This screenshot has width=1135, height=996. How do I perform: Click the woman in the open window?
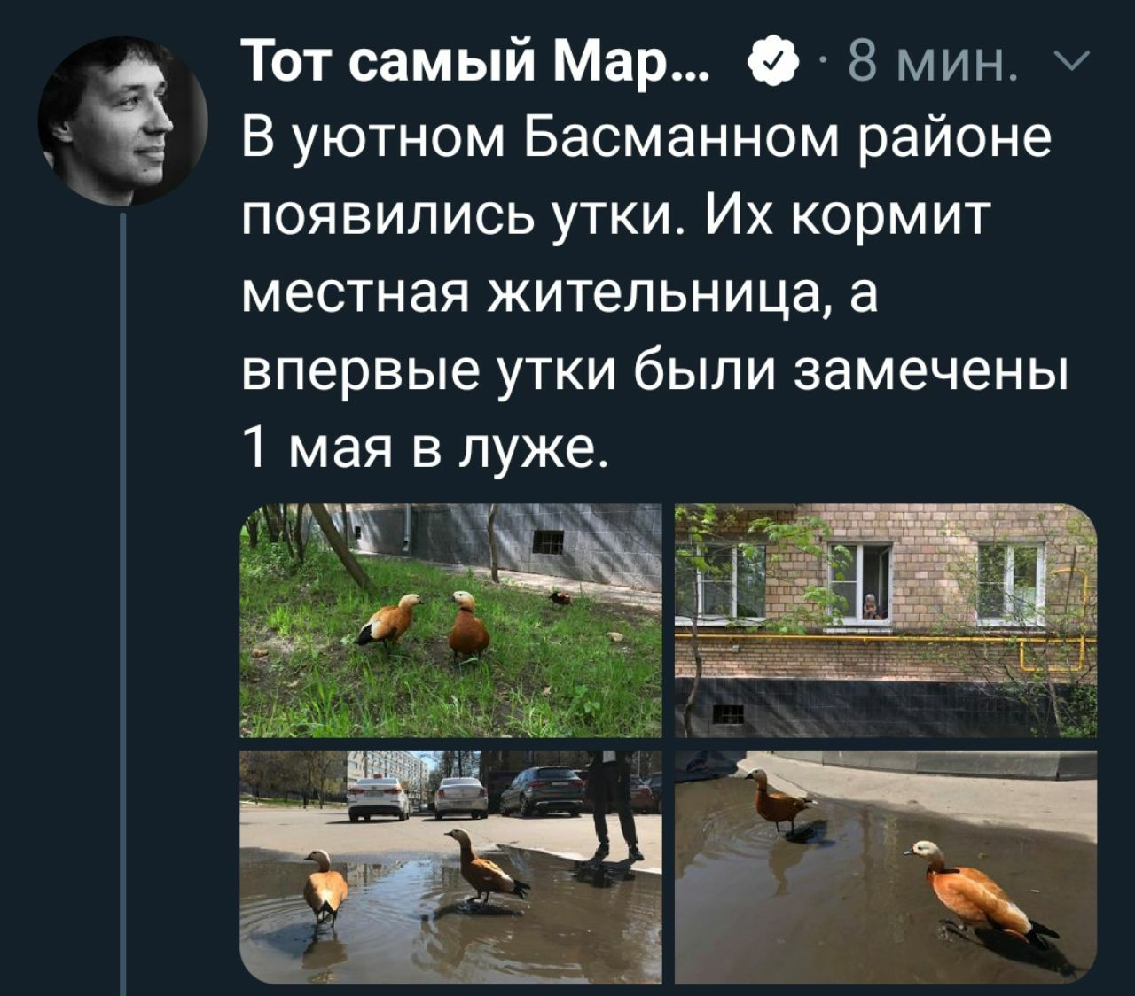872,607
